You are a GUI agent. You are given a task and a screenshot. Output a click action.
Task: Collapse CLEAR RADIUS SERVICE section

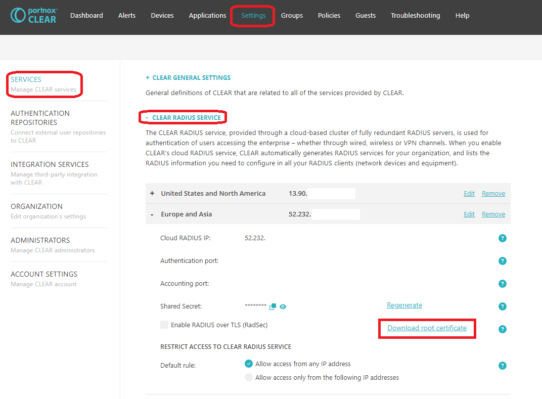tap(183, 117)
